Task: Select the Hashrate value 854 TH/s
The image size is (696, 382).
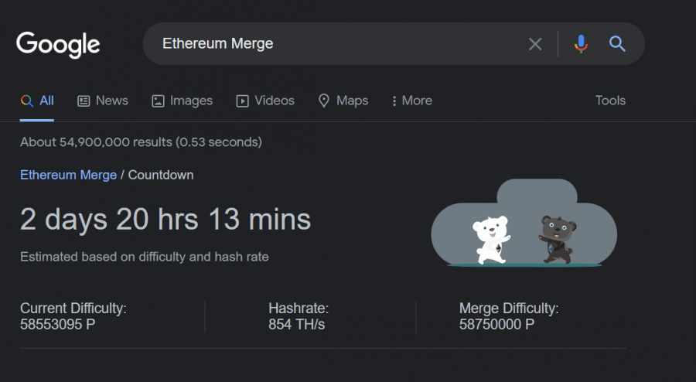Action: [296, 324]
